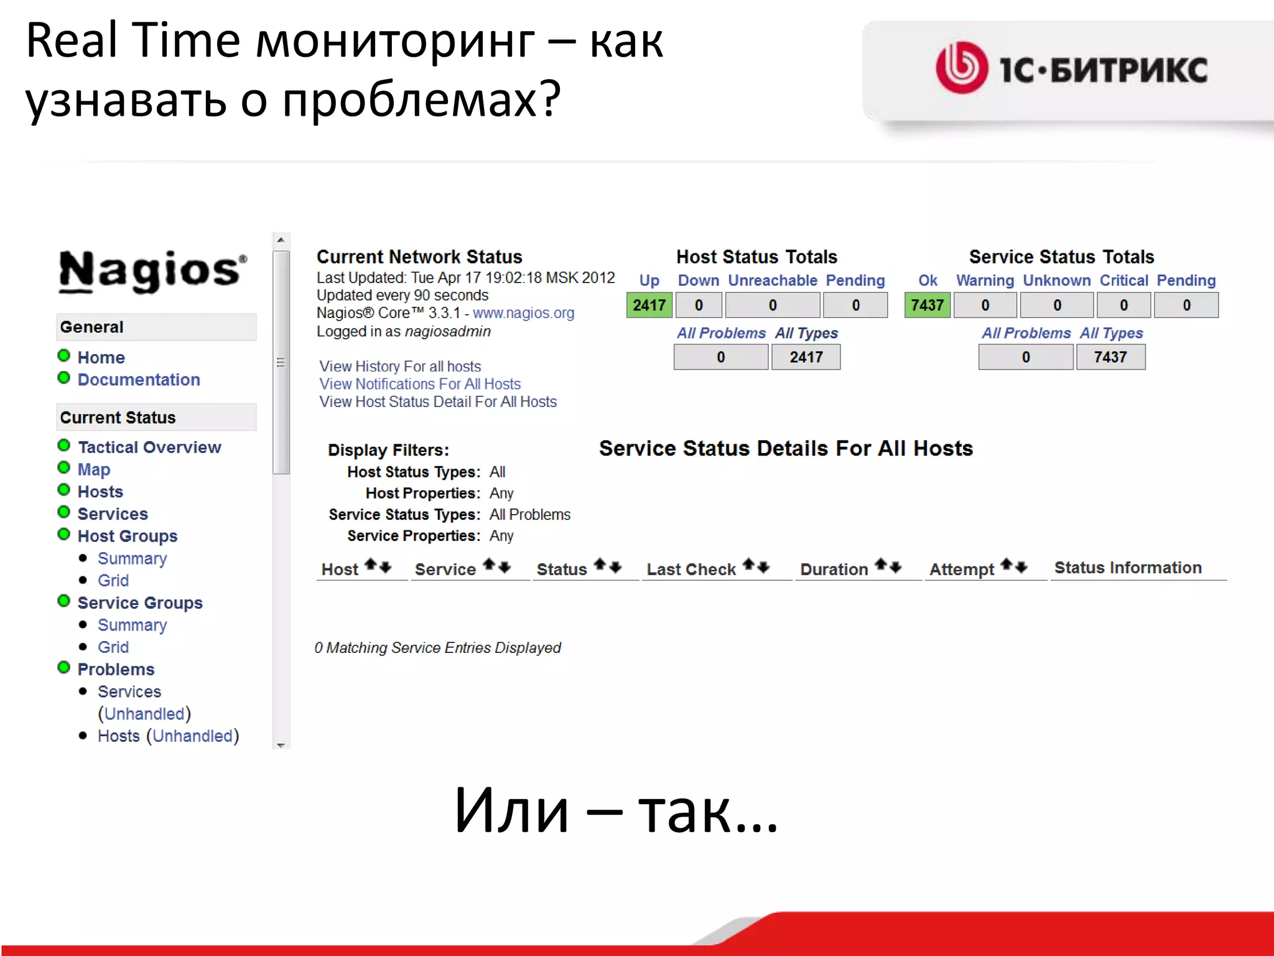The height and width of the screenshot is (956, 1274).
Task: Sort descending by Attempt arrow
Action: click(1021, 567)
